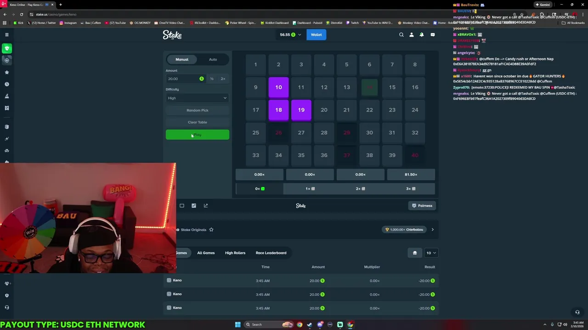588x330 pixels.
Task: Double the bet with 2× button
Action: 223,79
